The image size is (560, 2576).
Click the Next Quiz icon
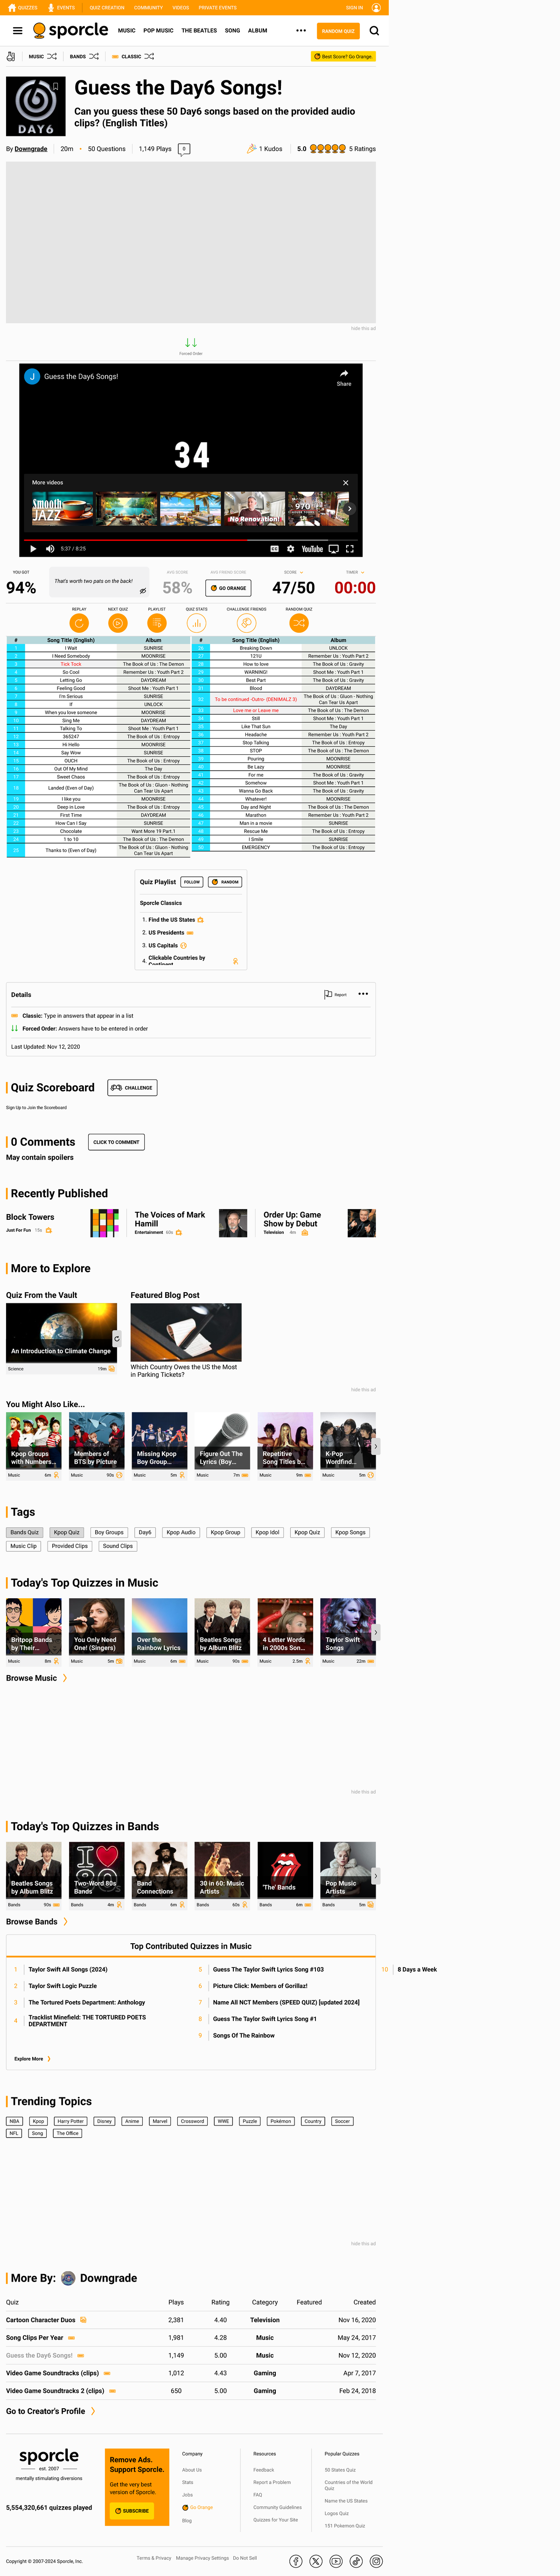pyautogui.click(x=118, y=623)
